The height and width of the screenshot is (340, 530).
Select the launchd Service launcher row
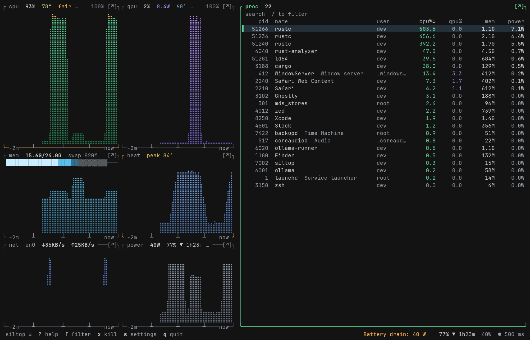click(x=383, y=178)
